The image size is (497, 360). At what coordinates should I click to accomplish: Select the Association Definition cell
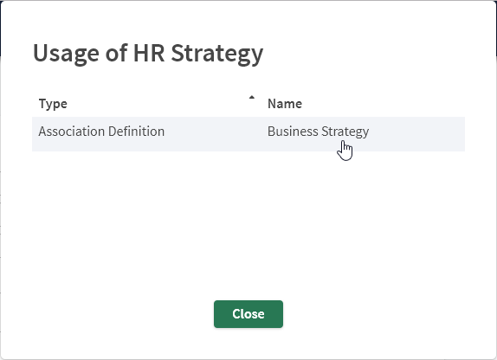101,132
